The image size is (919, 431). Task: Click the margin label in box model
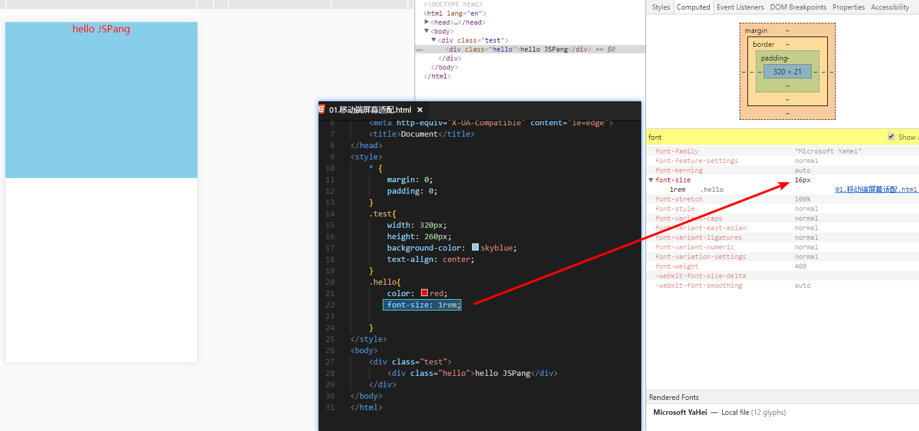[x=756, y=31]
